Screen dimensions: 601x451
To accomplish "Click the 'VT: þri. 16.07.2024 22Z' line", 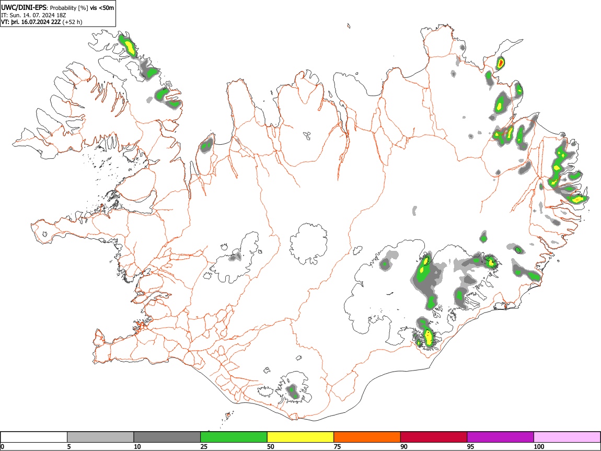I will tap(31, 22).
